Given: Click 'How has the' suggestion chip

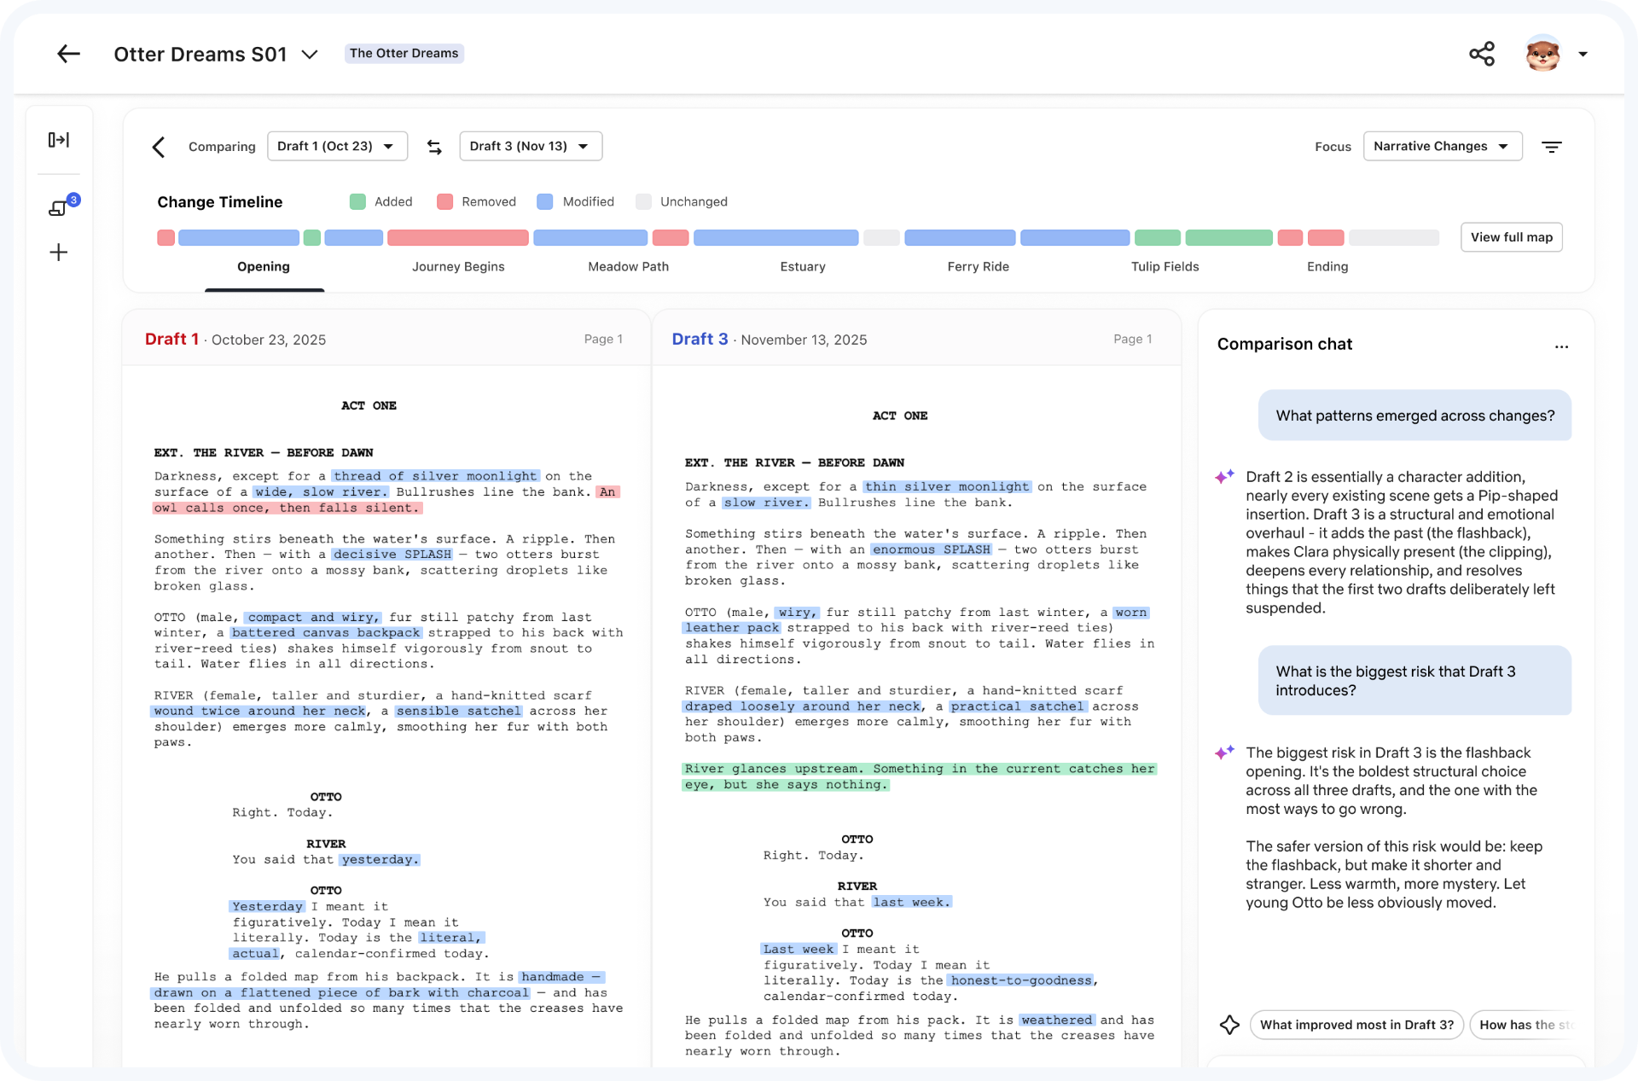Looking at the screenshot, I should tap(1525, 1025).
